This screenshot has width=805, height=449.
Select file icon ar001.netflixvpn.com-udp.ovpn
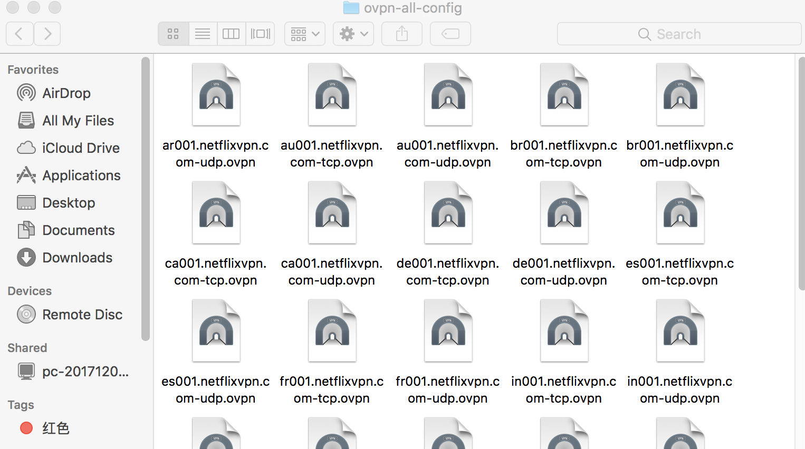[216, 95]
